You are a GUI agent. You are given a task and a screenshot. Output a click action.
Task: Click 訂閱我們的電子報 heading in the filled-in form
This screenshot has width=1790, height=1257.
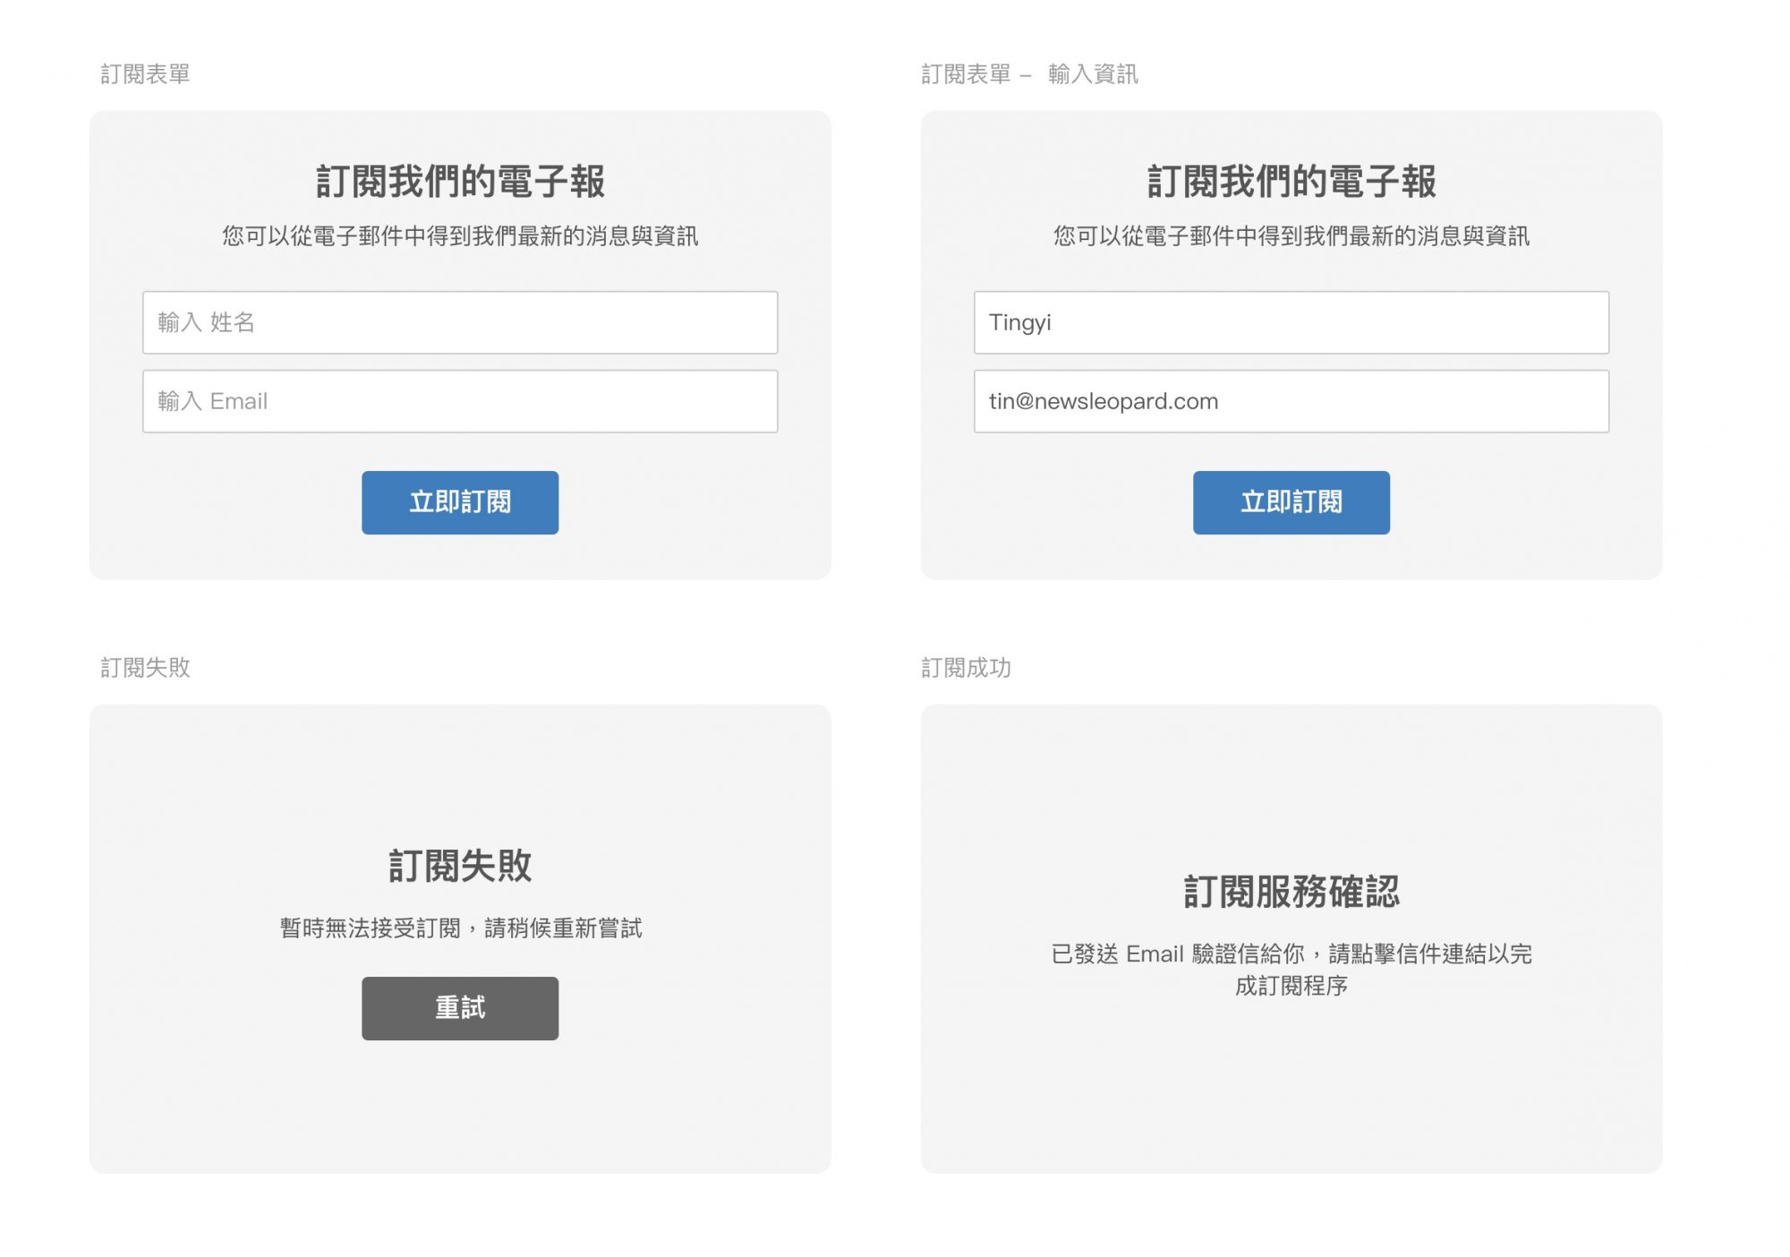coord(1291,182)
